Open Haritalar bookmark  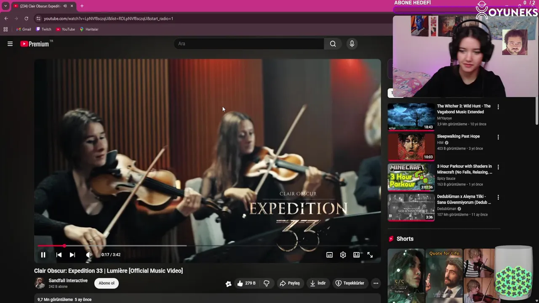[x=89, y=29]
